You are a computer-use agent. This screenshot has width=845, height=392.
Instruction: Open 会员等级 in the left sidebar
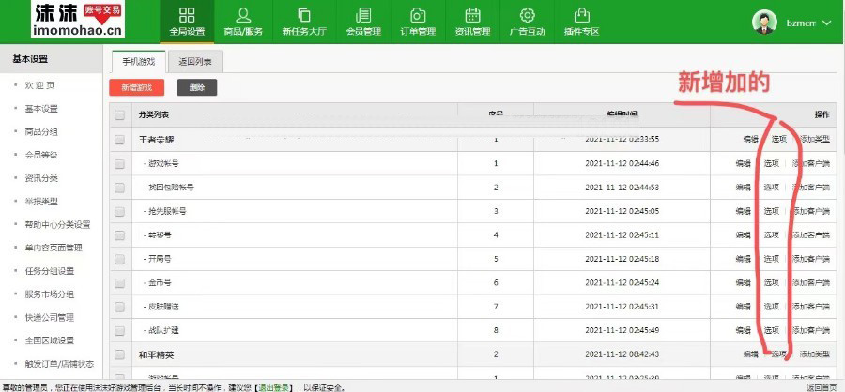coord(41,155)
